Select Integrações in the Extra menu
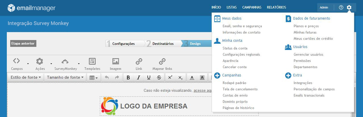The image size is (363, 117). 303,83
